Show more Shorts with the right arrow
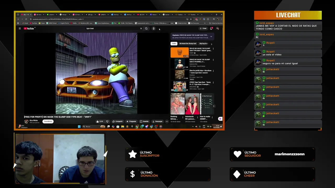 (x=214, y=106)
